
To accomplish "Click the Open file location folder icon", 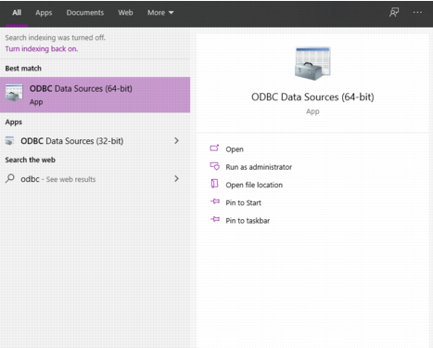I will (214, 184).
